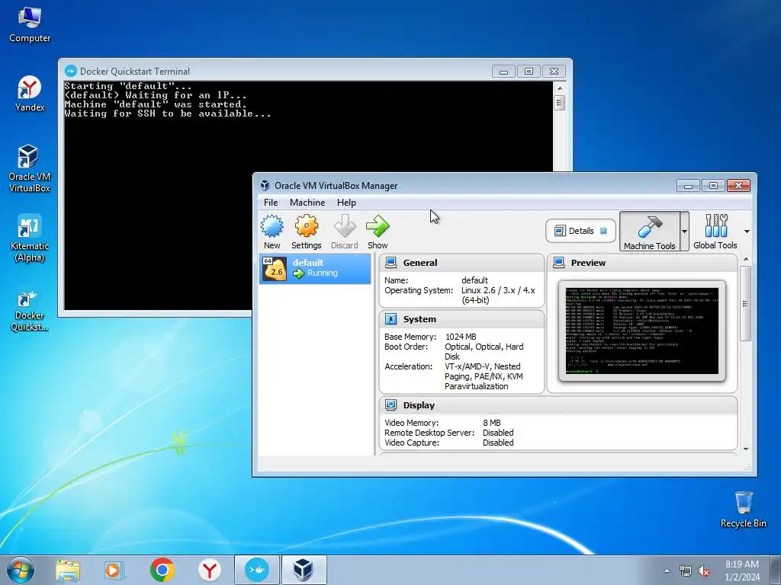
Task: Launch Yandex browser from the taskbar
Action: tap(209, 570)
